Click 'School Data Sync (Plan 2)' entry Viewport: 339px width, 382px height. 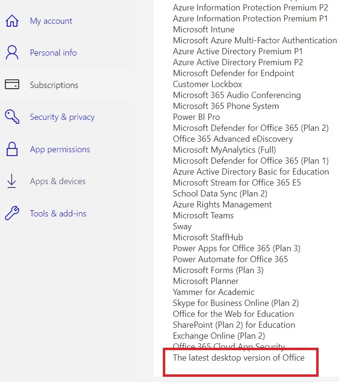click(x=220, y=194)
